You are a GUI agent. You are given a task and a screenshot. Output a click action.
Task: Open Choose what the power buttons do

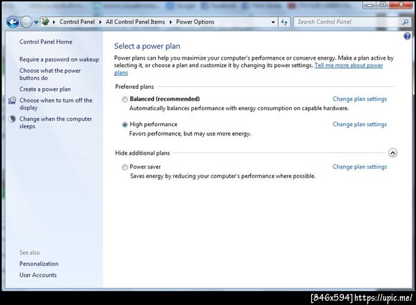pyautogui.click(x=50, y=74)
